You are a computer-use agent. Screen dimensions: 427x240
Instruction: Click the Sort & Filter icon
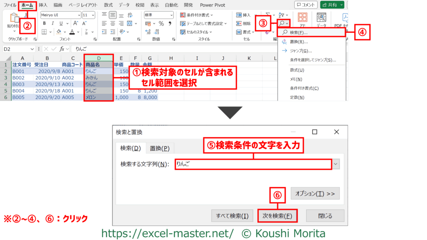click(x=282, y=15)
